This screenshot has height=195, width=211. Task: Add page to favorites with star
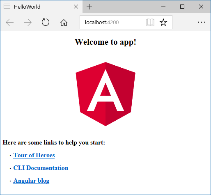pyautogui.click(x=163, y=22)
